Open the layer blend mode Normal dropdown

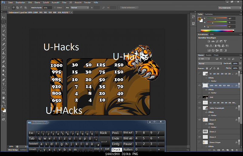[210, 64]
